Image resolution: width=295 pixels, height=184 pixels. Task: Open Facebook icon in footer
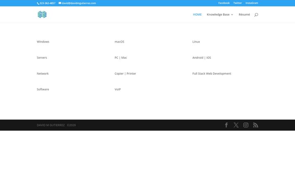point(226,125)
